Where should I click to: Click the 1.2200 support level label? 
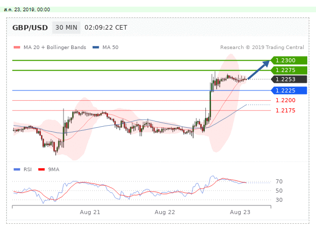pos(285,100)
